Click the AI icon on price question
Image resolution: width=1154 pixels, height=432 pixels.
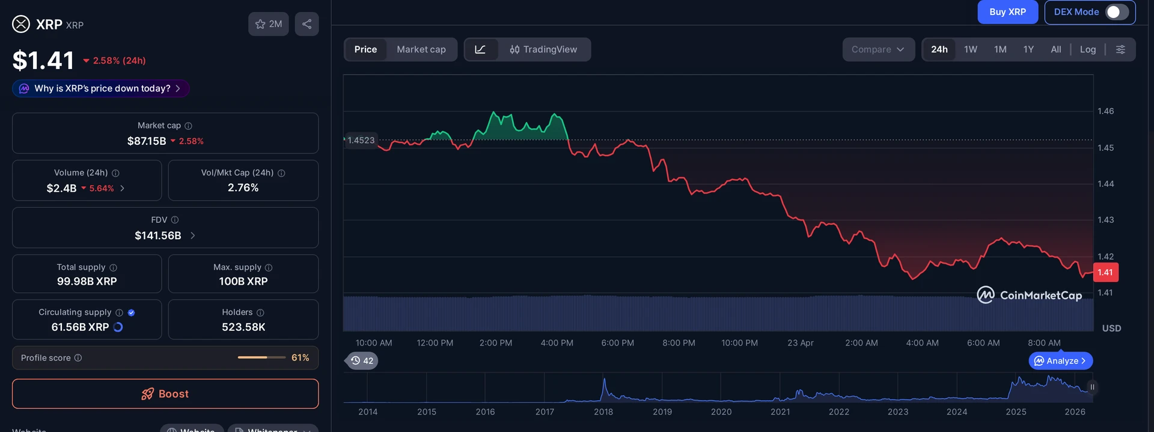pyautogui.click(x=24, y=88)
